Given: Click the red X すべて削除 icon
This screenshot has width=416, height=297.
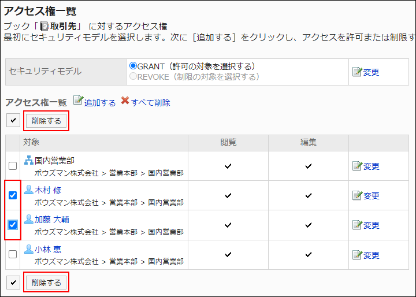Looking at the screenshot, I should point(125,101).
